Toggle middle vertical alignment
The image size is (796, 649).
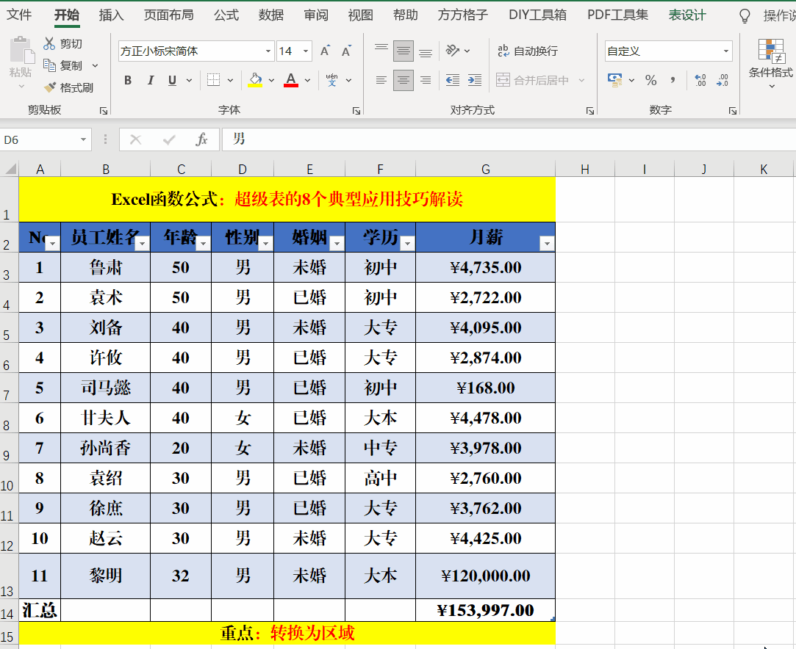404,51
